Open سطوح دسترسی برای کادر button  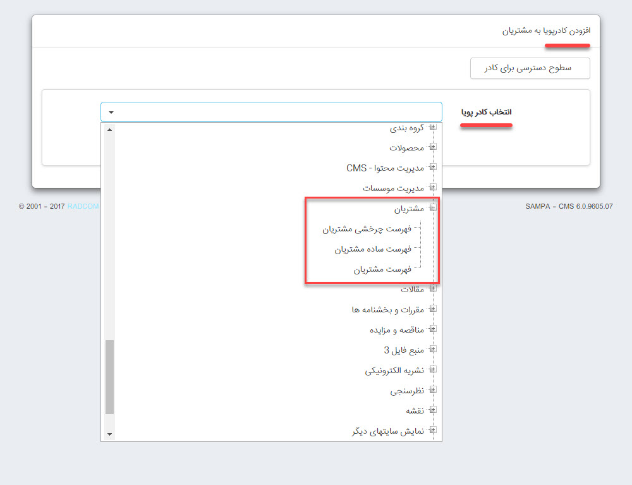point(530,68)
